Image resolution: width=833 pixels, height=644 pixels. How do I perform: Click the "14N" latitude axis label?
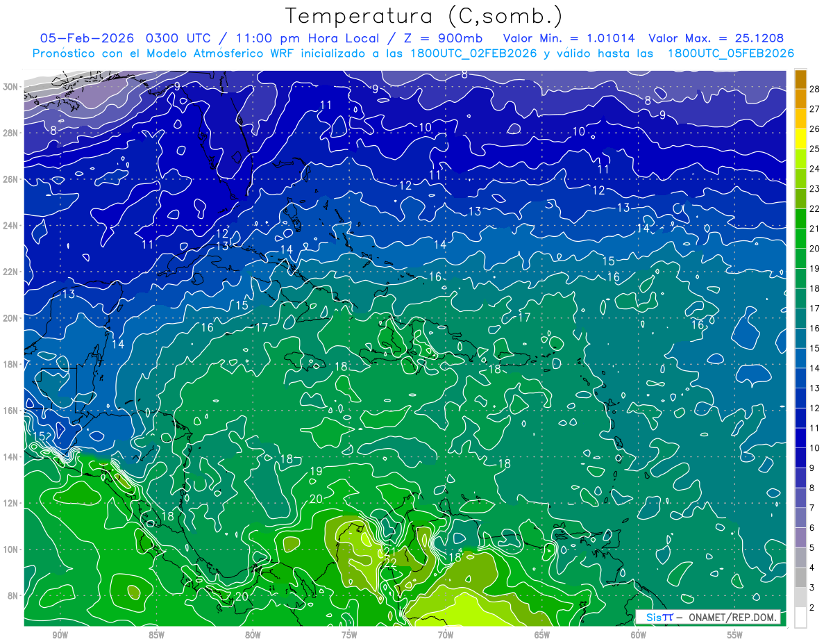[11, 456]
